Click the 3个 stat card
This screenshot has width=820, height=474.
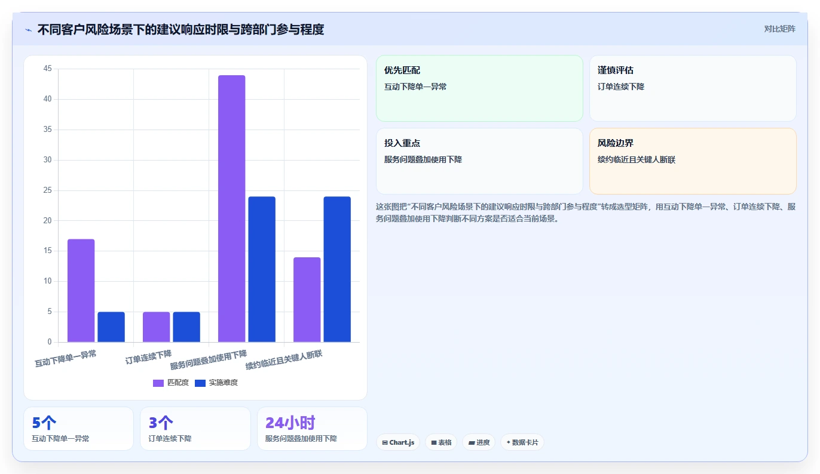(195, 429)
